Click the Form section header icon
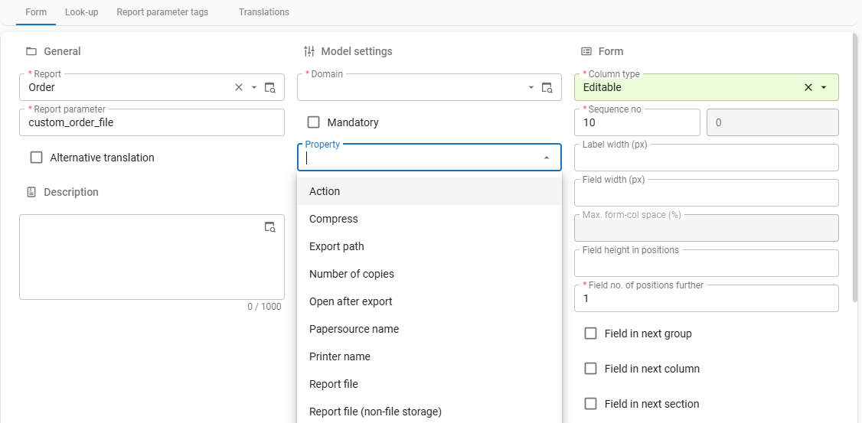Image resolution: width=862 pixels, height=423 pixels. [586, 52]
